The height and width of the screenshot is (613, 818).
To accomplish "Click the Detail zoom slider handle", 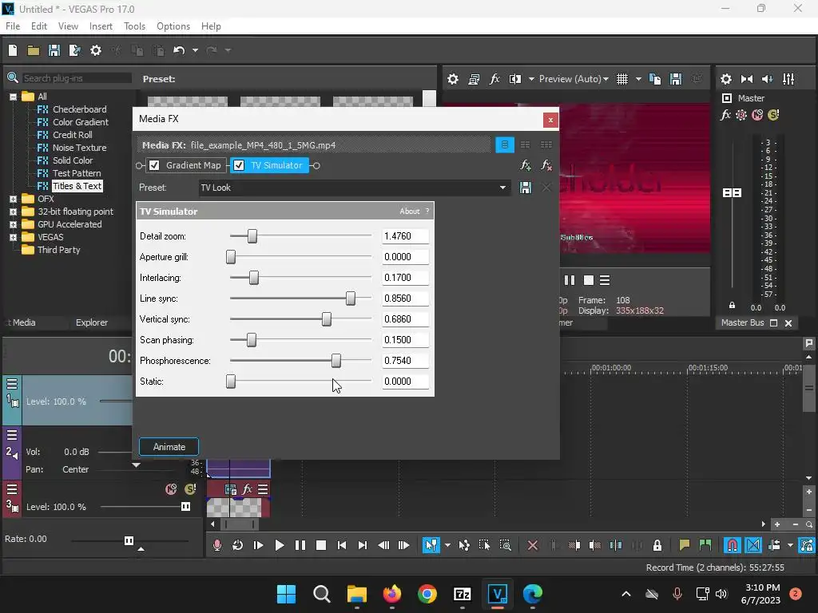I will point(252,236).
